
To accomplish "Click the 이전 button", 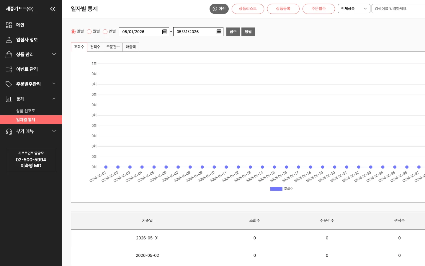I will coord(219,9).
